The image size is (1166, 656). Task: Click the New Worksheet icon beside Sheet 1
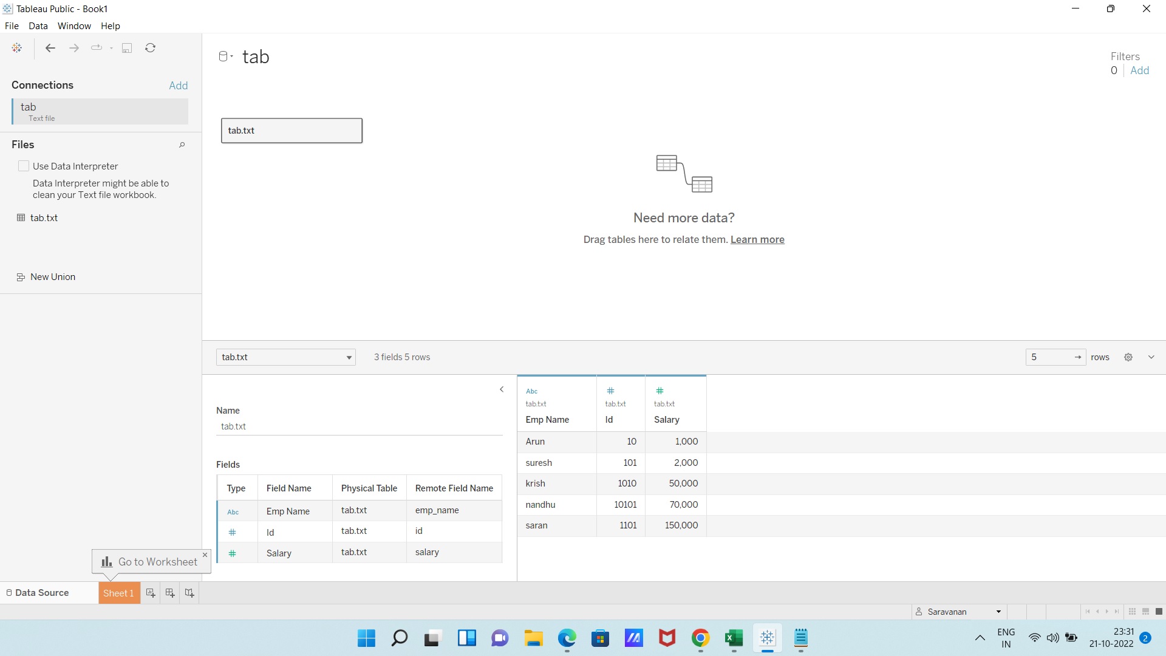pos(150,593)
